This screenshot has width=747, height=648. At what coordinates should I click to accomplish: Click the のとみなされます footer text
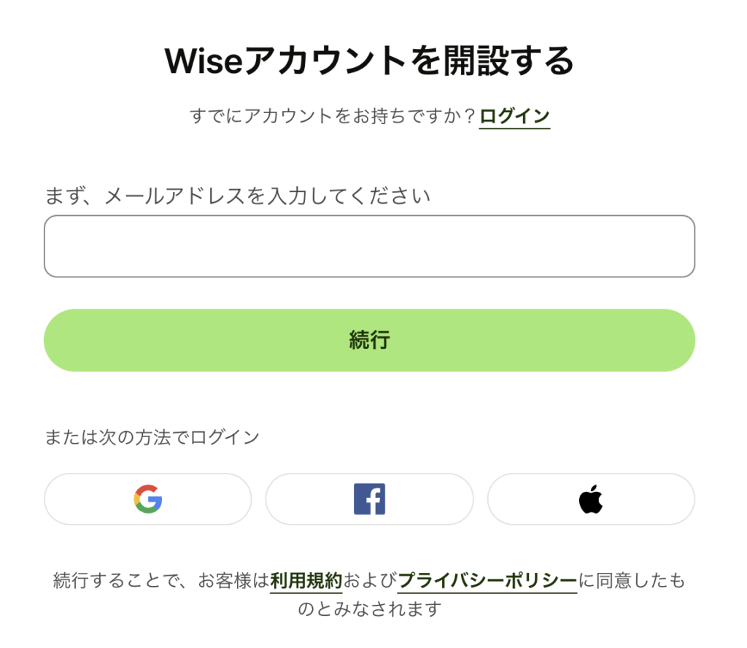pos(370,609)
